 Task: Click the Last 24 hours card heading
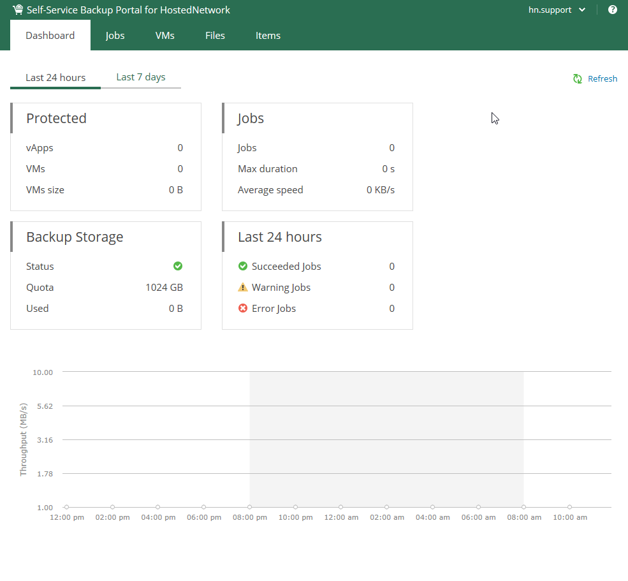point(279,237)
